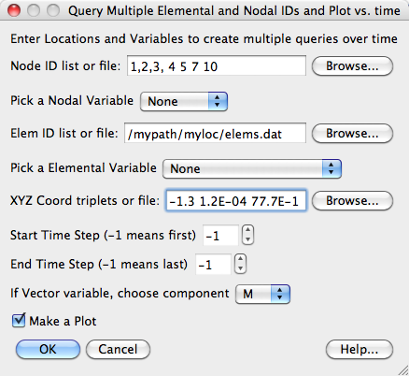The height and width of the screenshot is (376, 409).
Task: Open the Help... button
Action: (360, 349)
